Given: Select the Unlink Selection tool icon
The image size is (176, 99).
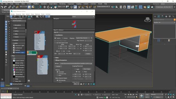Looking at the screenshot, I should 13,7.
